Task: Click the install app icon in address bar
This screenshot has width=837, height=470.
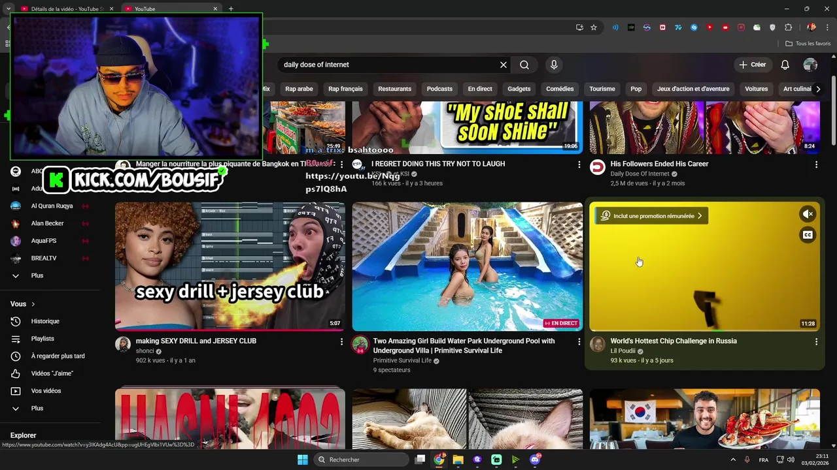Action: click(x=579, y=27)
